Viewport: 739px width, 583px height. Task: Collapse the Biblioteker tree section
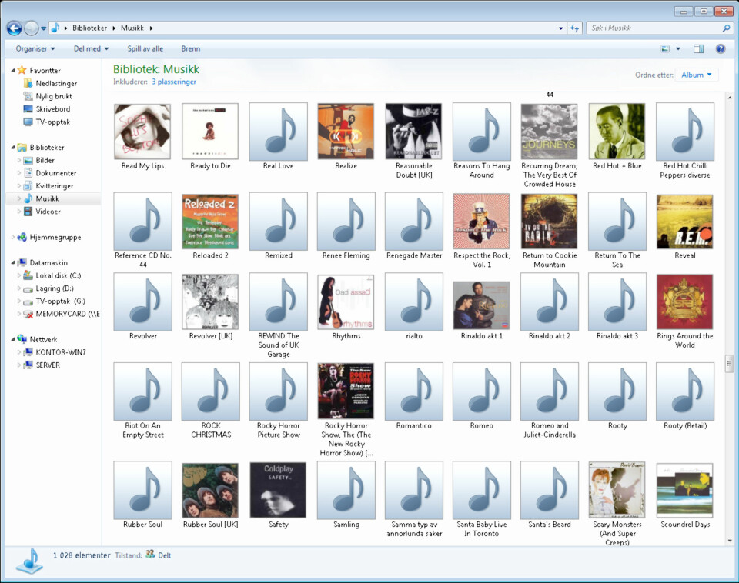(13, 148)
